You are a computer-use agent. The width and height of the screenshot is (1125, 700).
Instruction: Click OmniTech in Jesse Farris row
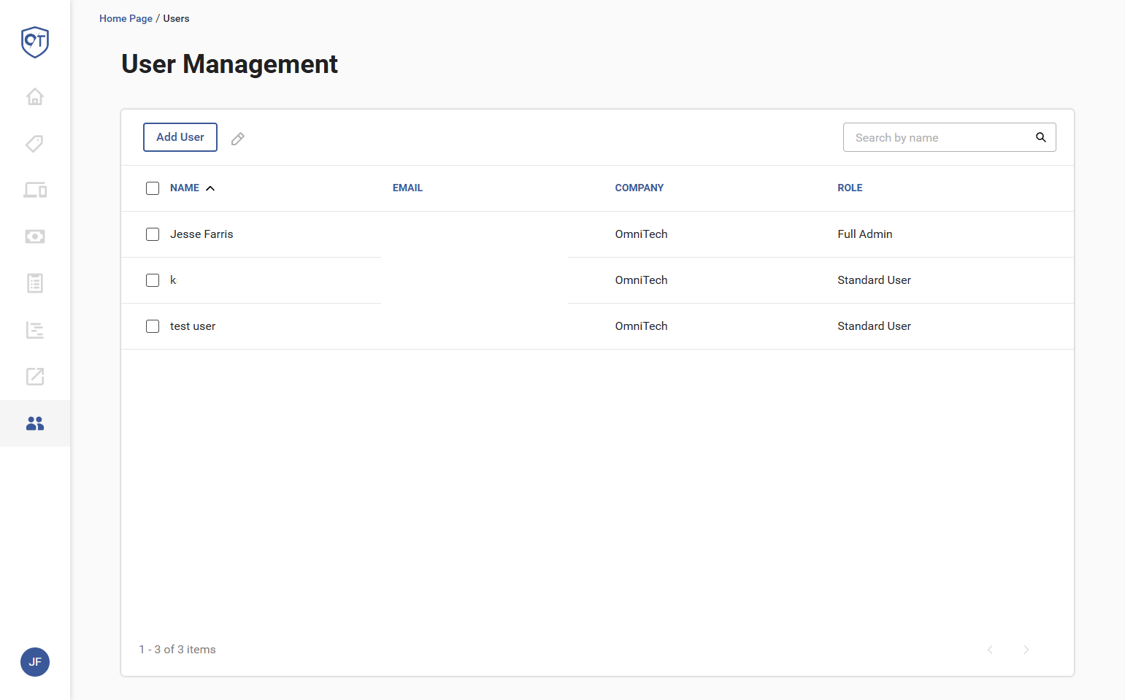pyautogui.click(x=641, y=234)
